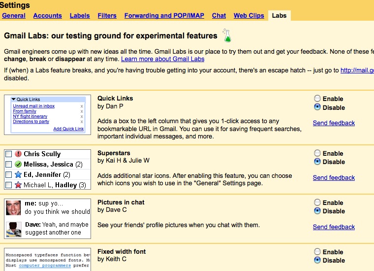Click the http://mail.g escape hatch link

click(357, 70)
